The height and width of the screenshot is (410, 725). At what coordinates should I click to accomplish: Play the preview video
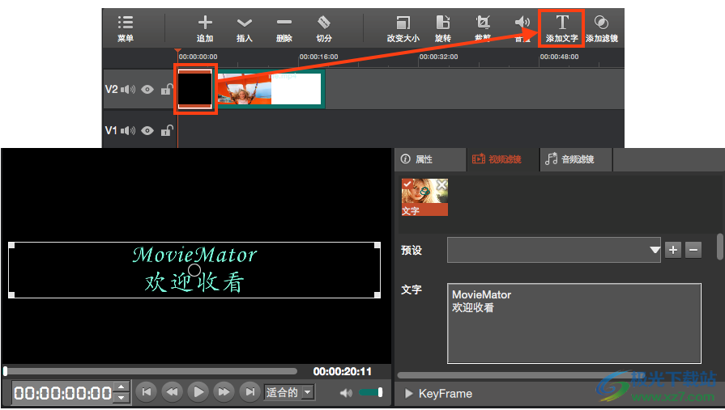198,392
